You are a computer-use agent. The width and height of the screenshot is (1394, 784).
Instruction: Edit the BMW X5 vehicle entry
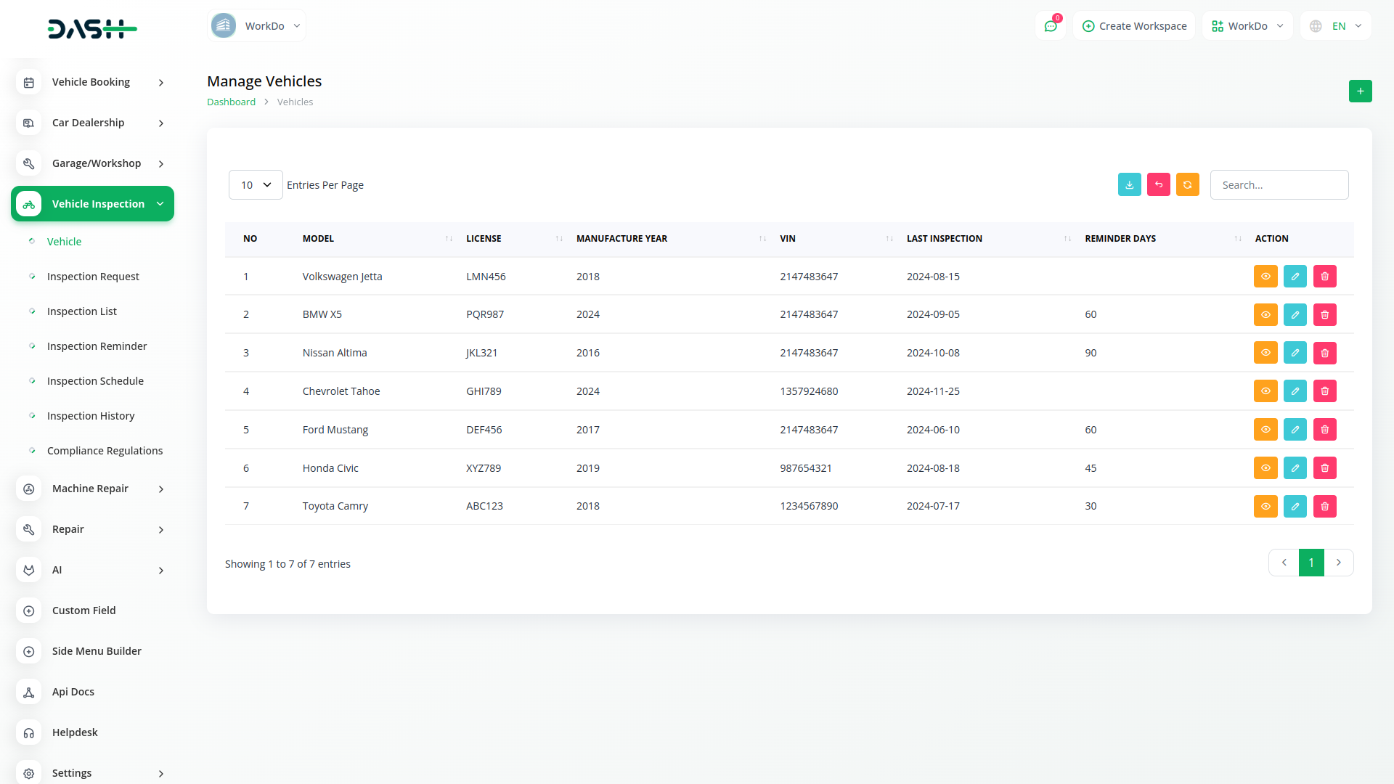1295,314
